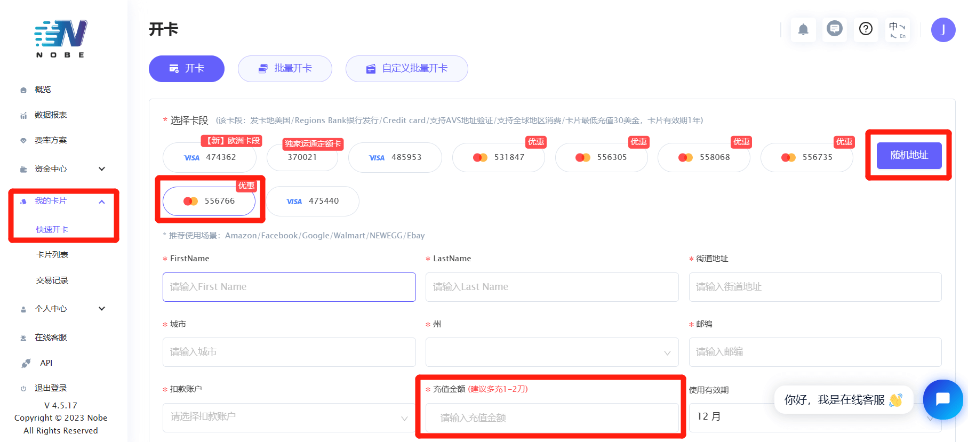Image resolution: width=968 pixels, height=442 pixels.
Task: Click the 资金中心 wallet icon
Action: pos(23,170)
